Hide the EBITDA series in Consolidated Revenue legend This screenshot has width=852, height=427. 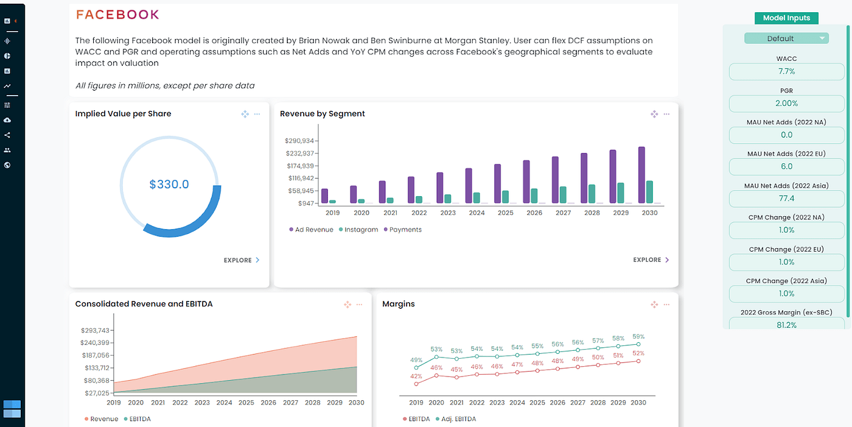[x=138, y=419]
